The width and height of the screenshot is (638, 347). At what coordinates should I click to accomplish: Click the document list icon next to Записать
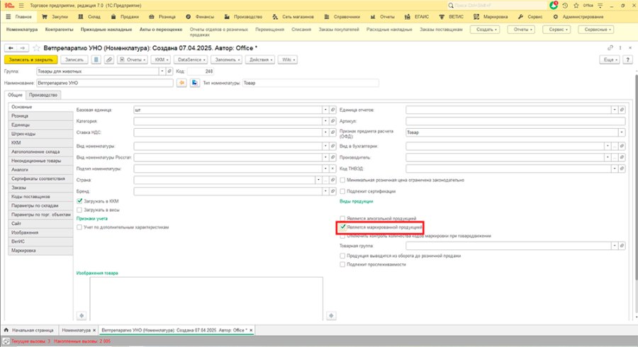(96, 59)
